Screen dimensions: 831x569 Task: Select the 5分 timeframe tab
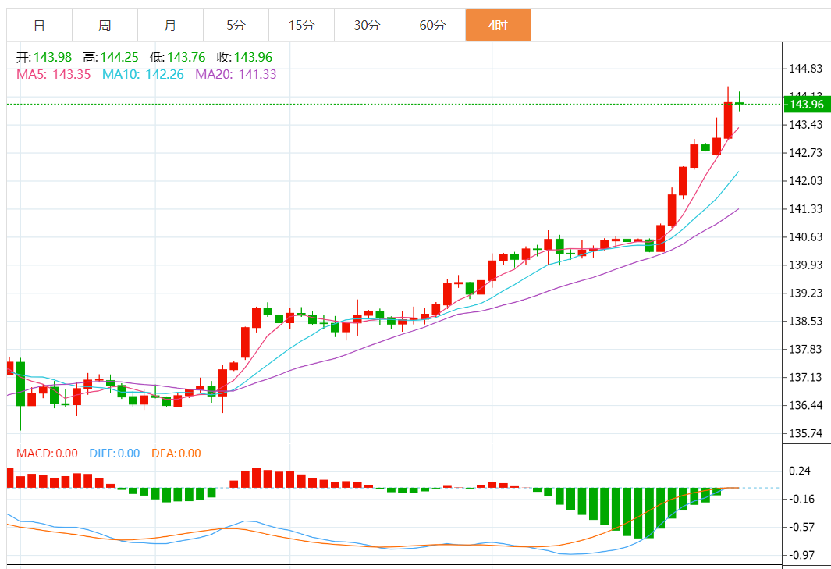click(x=236, y=25)
